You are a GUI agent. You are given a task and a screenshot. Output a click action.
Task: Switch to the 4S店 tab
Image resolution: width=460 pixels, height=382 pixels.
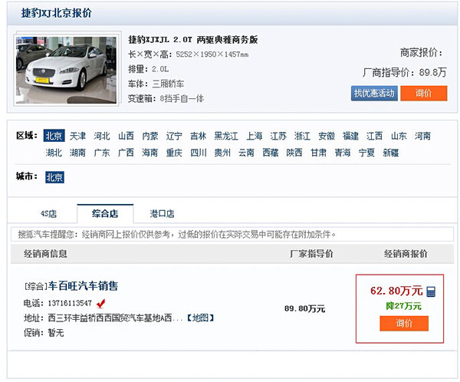[48, 213]
